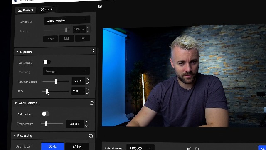Image resolution: width=266 pixels, height=150 pixels.
Task: Select the 1/60 s shutter speed field
Action: pos(78,81)
